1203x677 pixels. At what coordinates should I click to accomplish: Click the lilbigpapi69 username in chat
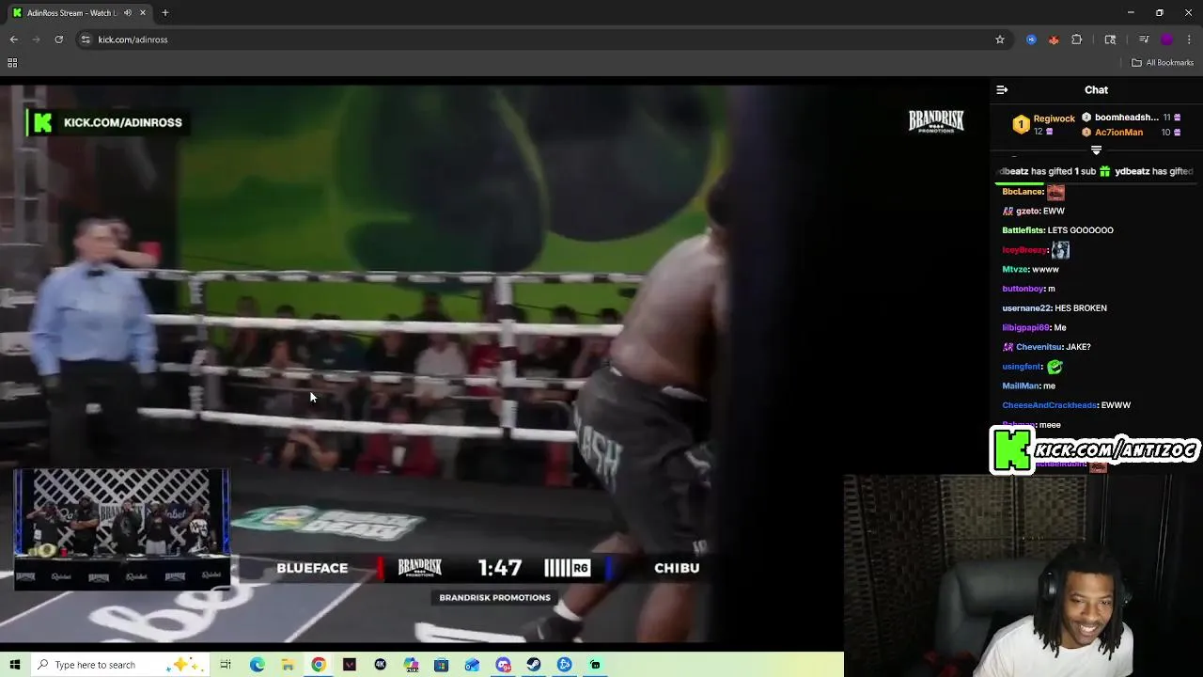pyautogui.click(x=1025, y=328)
